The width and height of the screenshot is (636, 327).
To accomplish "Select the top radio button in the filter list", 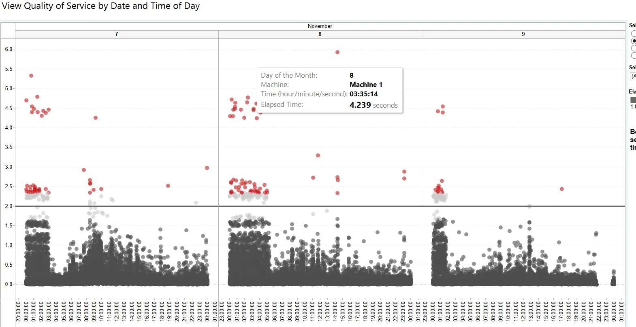I will [x=634, y=34].
